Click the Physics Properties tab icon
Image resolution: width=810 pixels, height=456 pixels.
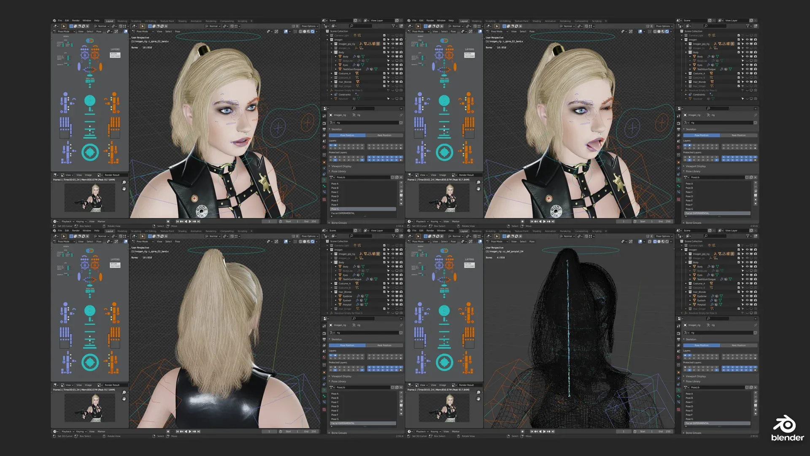(x=324, y=168)
